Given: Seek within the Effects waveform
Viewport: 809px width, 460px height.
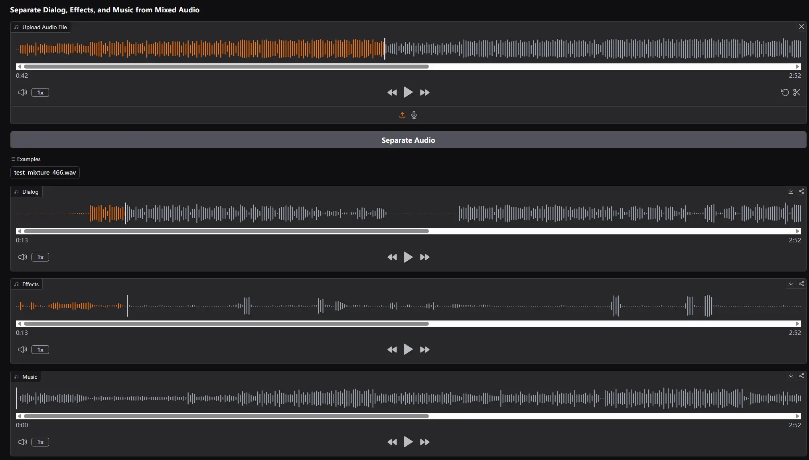Looking at the screenshot, I should pyautogui.click(x=408, y=306).
